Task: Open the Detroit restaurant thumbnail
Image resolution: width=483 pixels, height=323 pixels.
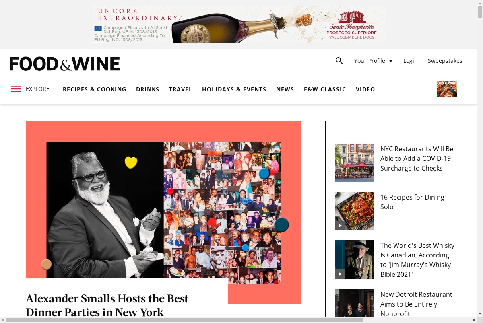Action: [355, 303]
